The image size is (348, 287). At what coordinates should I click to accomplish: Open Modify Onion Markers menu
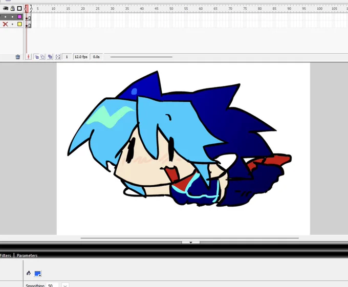(x=58, y=57)
